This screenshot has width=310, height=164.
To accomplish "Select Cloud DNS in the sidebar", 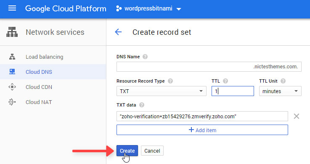I will coord(53,72).
